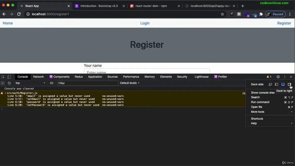The image size is (295, 166).
Task: Dock DevTools to the right
Action: click(289, 84)
